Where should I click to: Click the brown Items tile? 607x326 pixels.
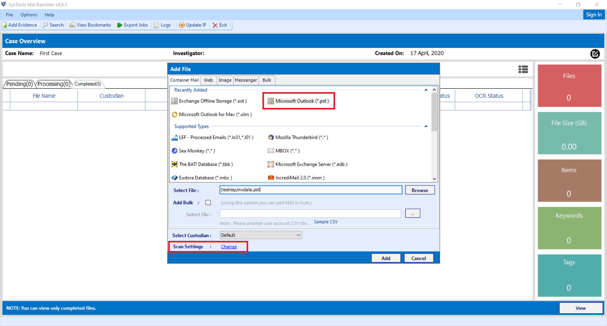(569, 181)
